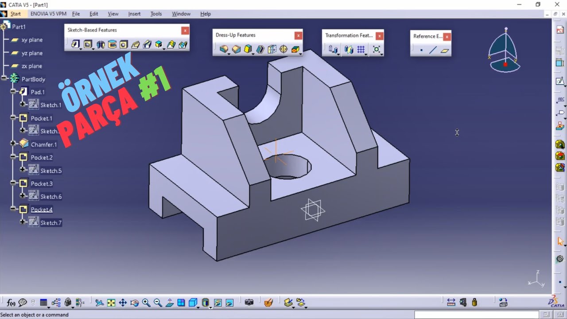This screenshot has width=567, height=319.
Task: Open the Tools menu
Action: 156,14
